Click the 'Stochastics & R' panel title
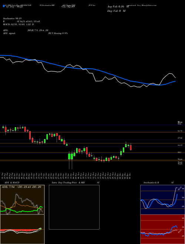Image resolution: width=185 pixels, height=244 pixels. pos(151,183)
